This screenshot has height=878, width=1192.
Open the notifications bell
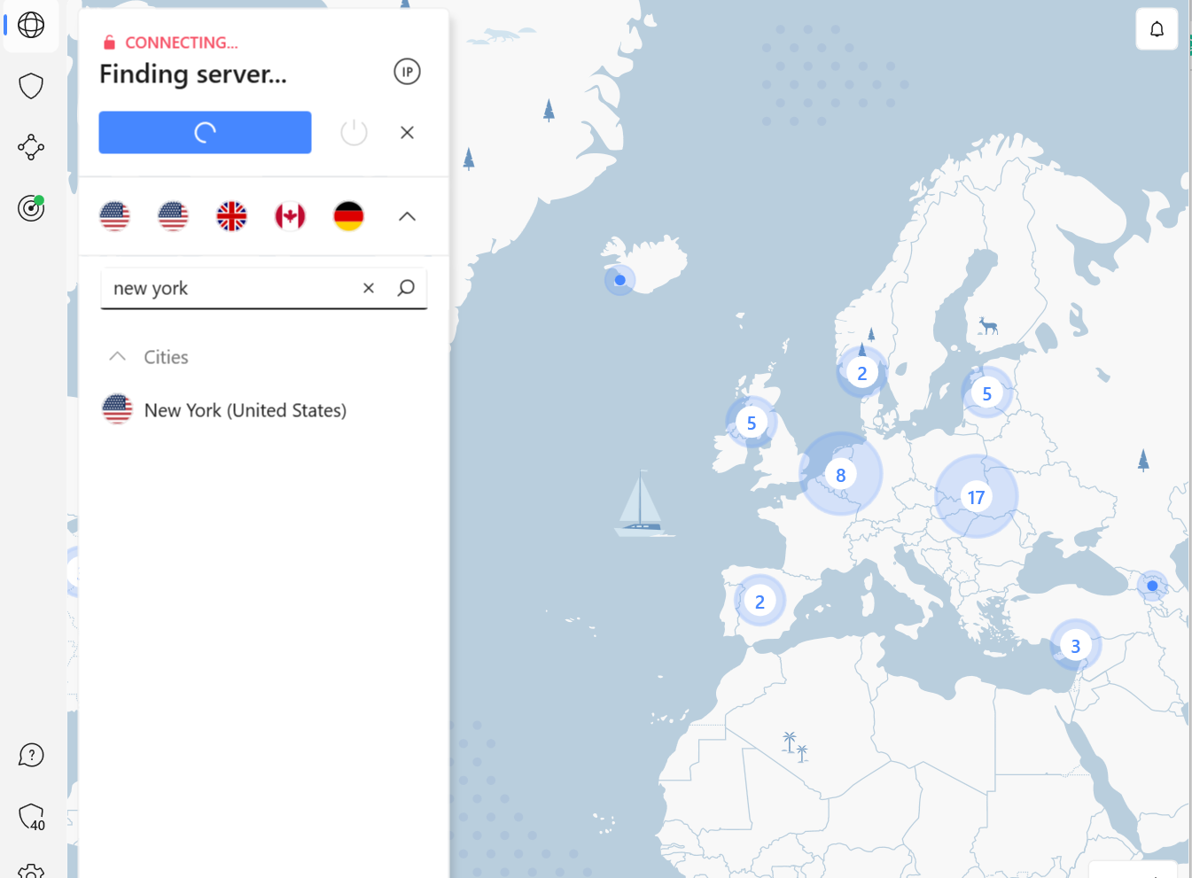[x=1157, y=29]
